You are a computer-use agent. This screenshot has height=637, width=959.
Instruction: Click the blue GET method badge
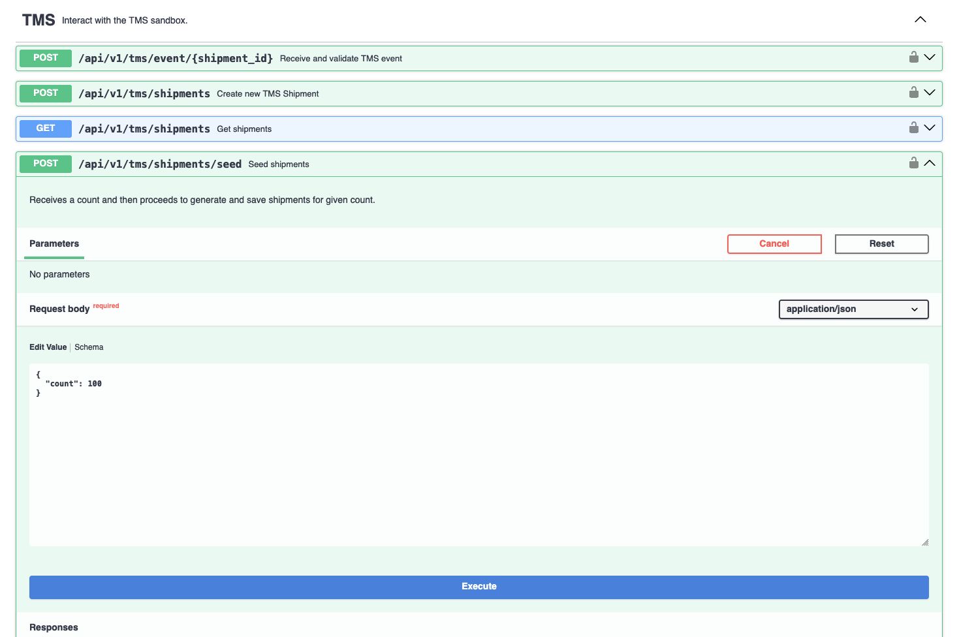pos(46,129)
